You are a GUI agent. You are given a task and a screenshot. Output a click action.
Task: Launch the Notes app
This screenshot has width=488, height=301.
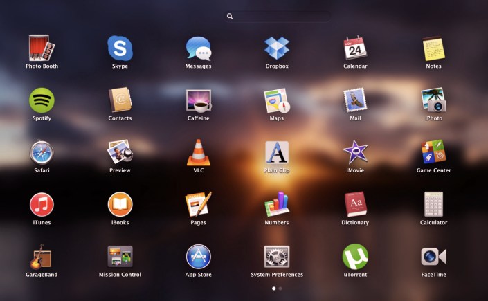tap(433, 48)
